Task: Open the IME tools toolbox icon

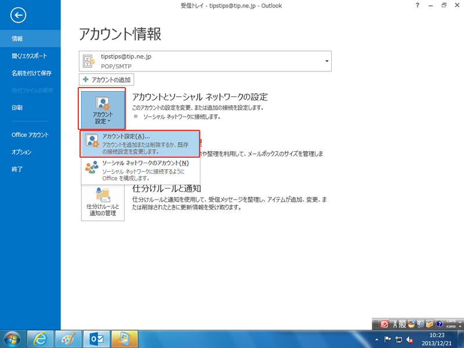Action: click(x=430, y=325)
